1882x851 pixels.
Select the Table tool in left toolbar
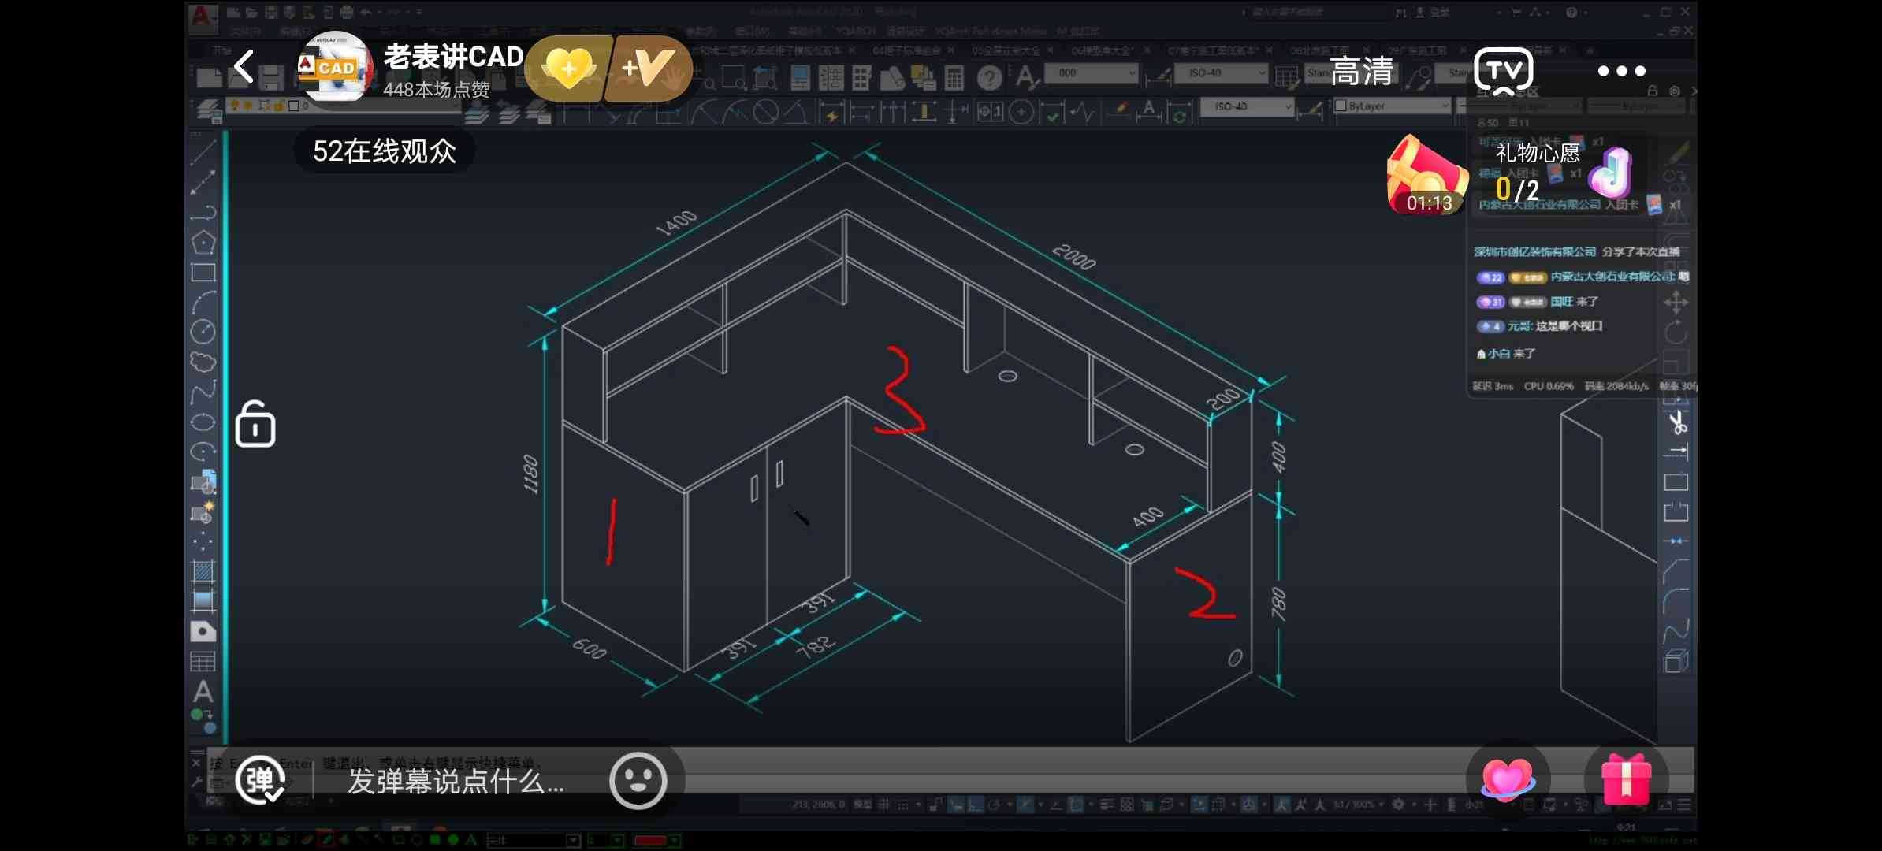point(203,662)
